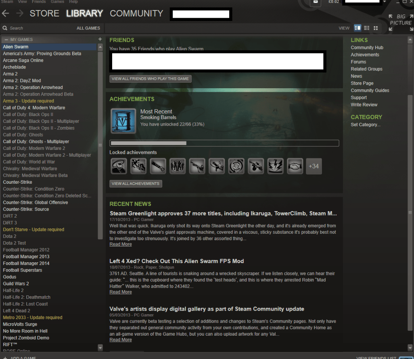Viewport: 414px width, 359px height.
Task: Click the Add a Game plus icon
Action: (x=5, y=357)
